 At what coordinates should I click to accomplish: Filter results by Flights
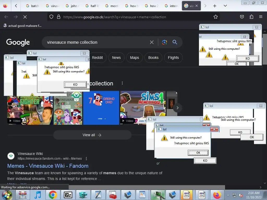173,58
